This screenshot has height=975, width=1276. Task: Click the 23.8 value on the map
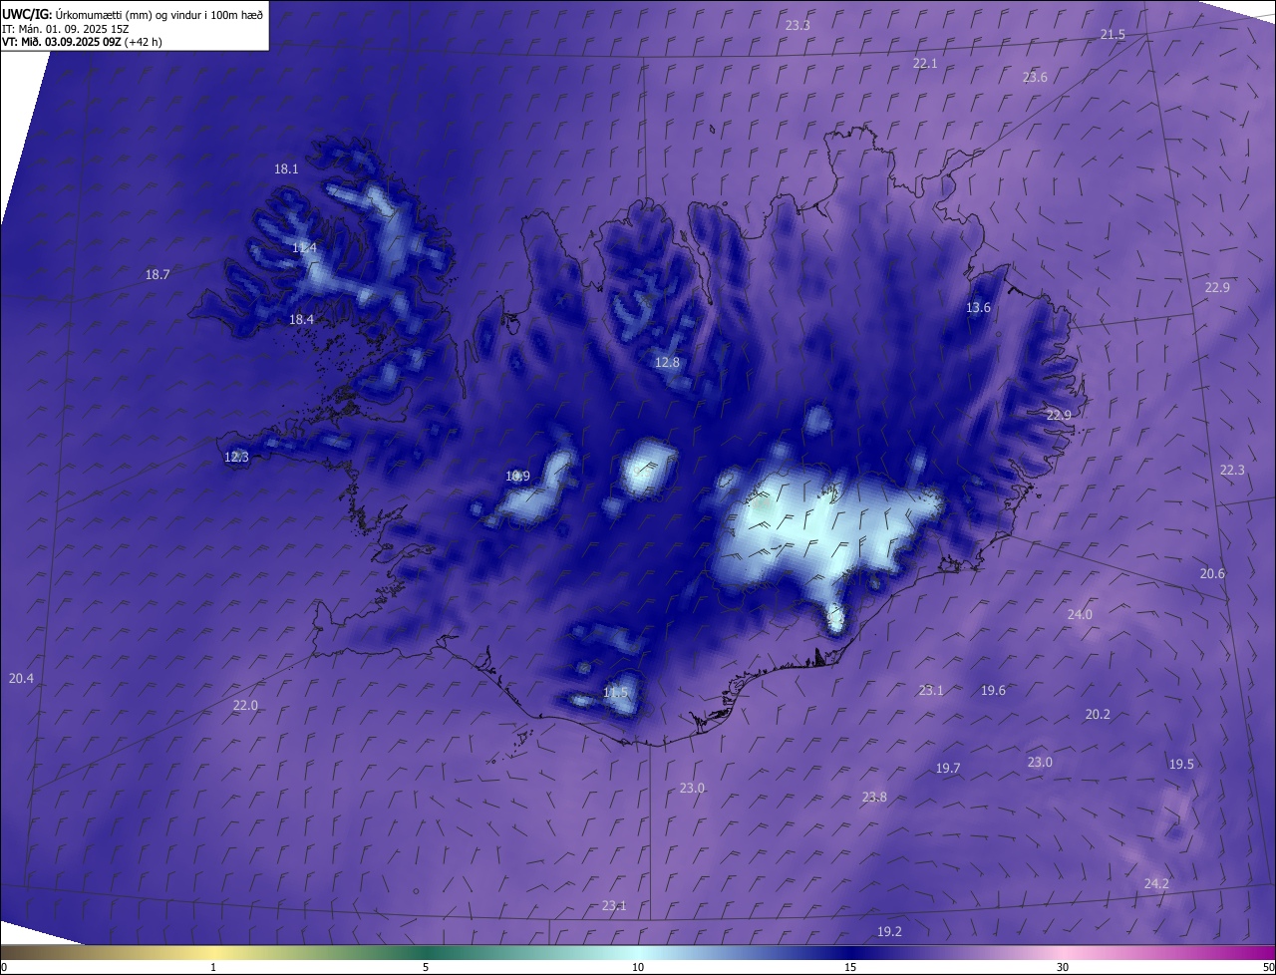874,797
